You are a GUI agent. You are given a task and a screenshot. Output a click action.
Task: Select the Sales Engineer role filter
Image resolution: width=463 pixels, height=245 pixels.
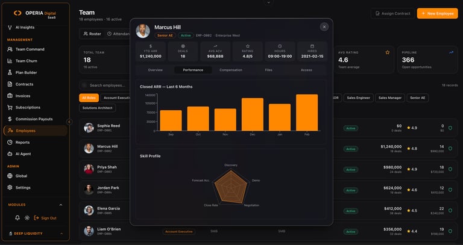[359, 98]
